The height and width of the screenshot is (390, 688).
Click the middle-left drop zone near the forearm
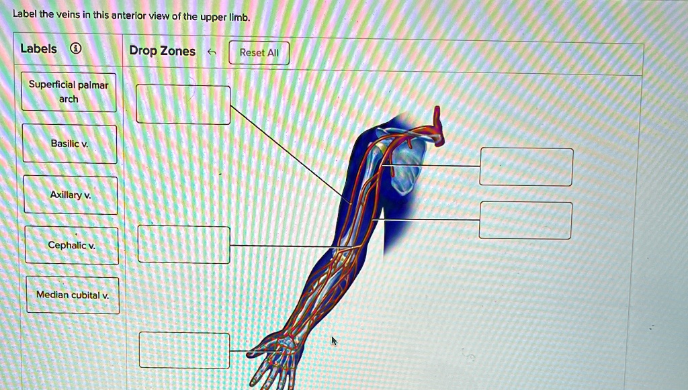click(x=183, y=244)
